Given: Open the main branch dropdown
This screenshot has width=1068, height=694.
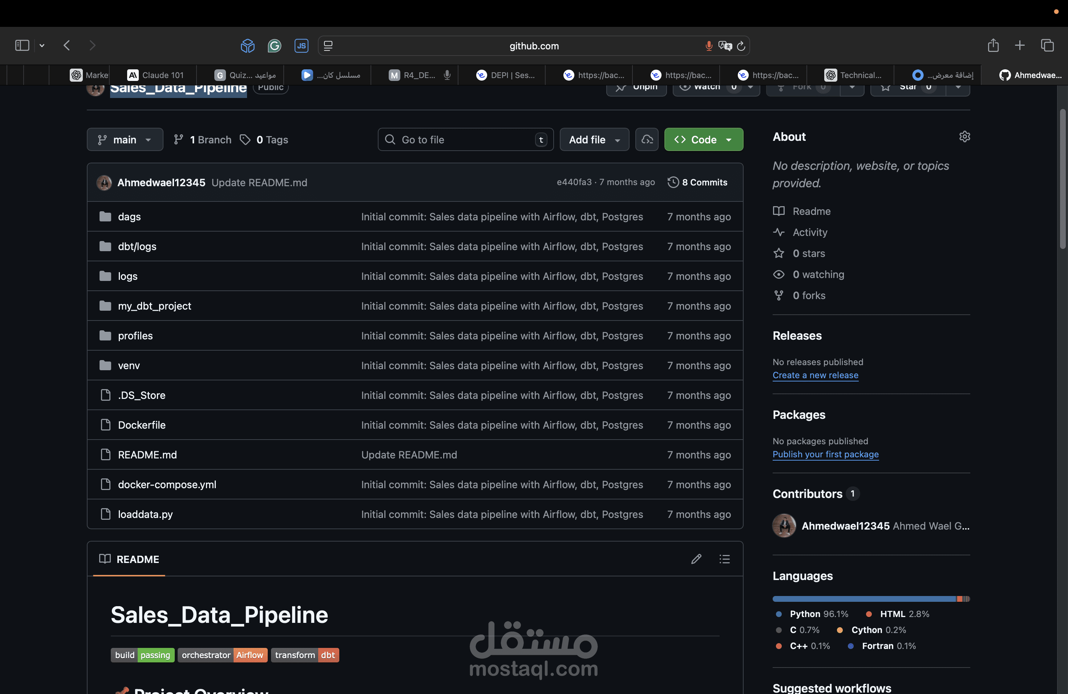Looking at the screenshot, I should 125,139.
